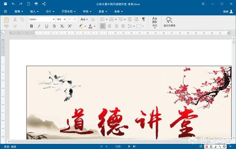
Task: Show paragraph marks (pilcrow)
Action: coord(143,19)
